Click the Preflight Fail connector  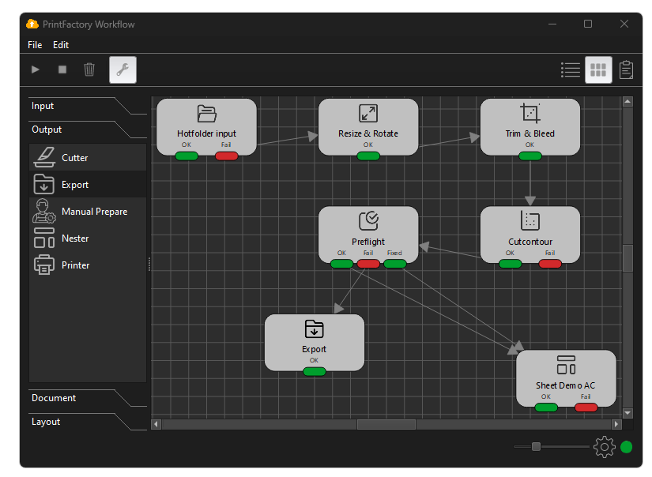(x=368, y=264)
